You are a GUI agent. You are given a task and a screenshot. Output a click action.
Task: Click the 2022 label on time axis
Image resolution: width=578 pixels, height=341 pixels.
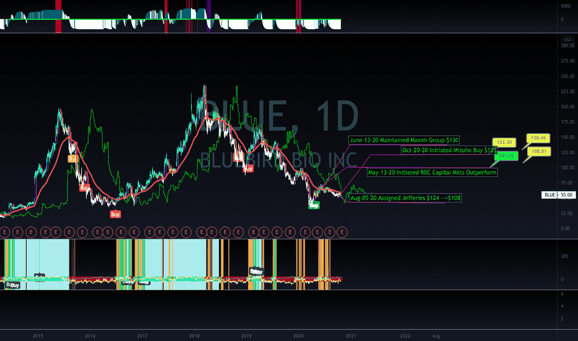pyautogui.click(x=405, y=336)
